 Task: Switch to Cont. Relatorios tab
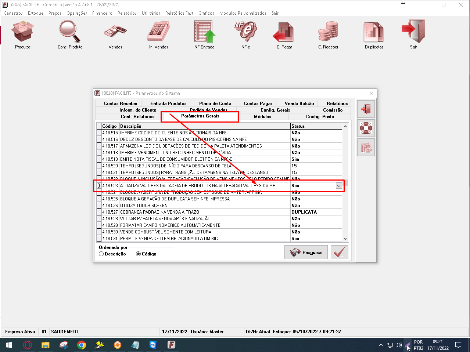coord(138,117)
